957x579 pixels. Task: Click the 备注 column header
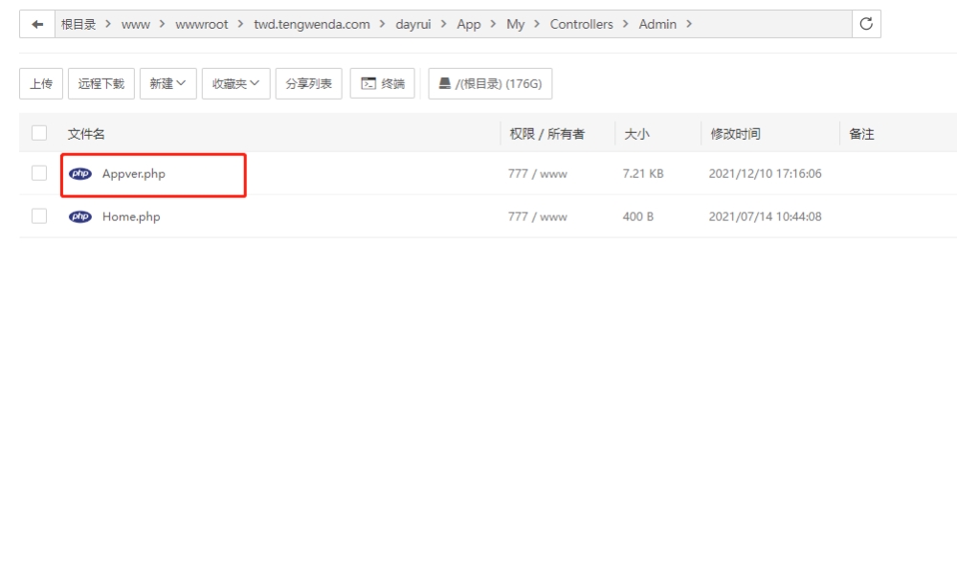pyautogui.click(x=861, y=134)
